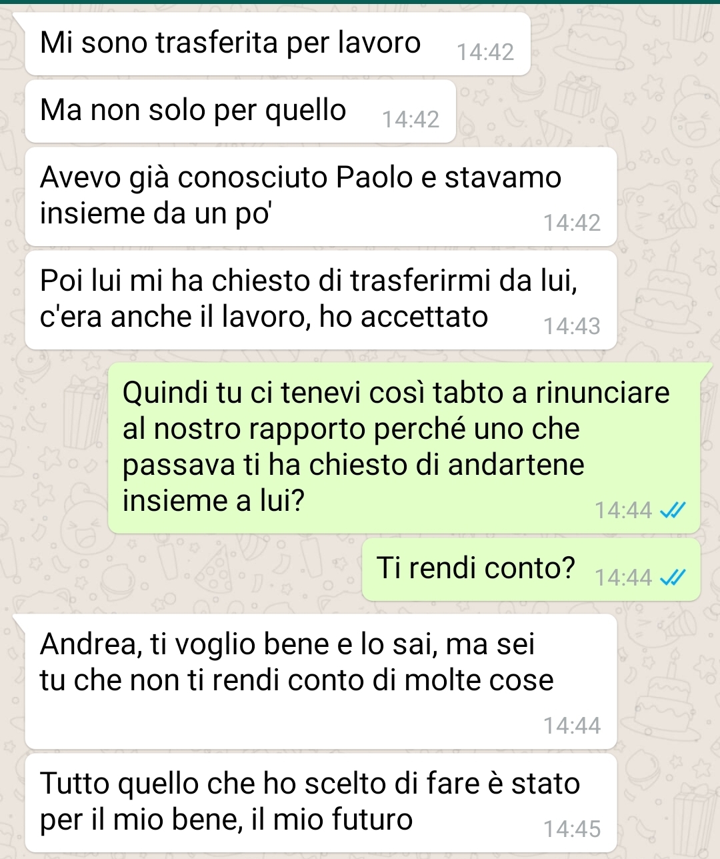Select the sent message 'Ti rendi conto?'
The image size is (720, 859).
pyautogui.click(x=531, y=570)
